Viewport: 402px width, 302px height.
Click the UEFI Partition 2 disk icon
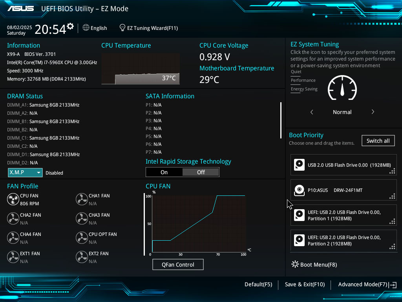click(299, 240)
